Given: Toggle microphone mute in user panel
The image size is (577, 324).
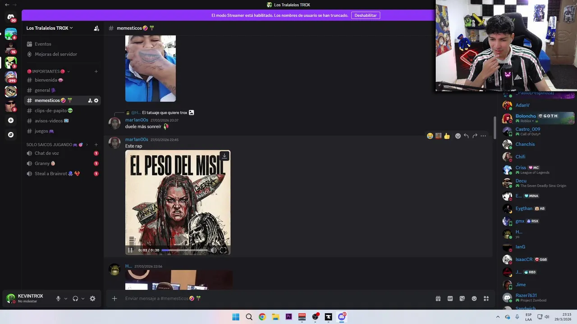Looking at the screenshot, I should click(58, 298).
